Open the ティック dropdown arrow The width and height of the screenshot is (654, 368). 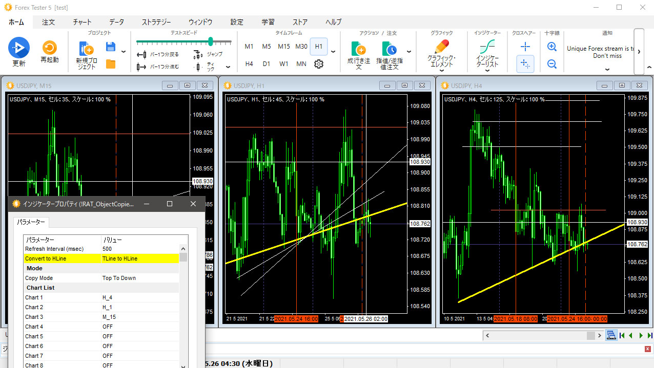click(x=228, y=67)
